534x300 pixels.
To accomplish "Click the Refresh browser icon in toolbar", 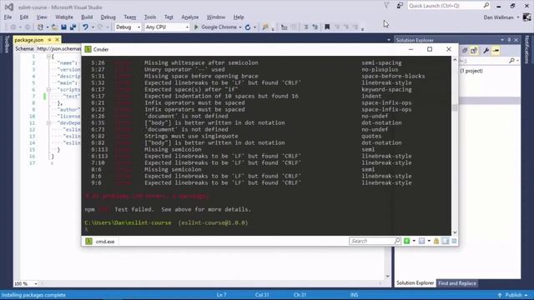I will point(248,27).
